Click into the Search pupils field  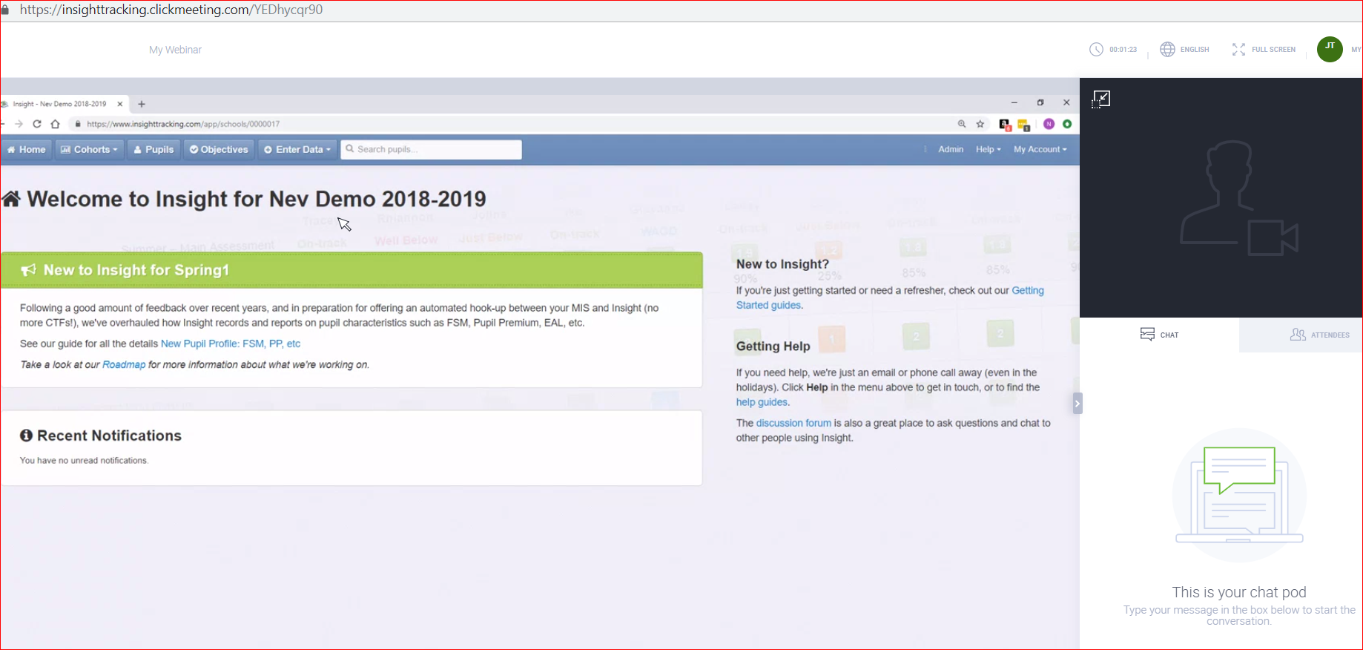coord(432,149)
